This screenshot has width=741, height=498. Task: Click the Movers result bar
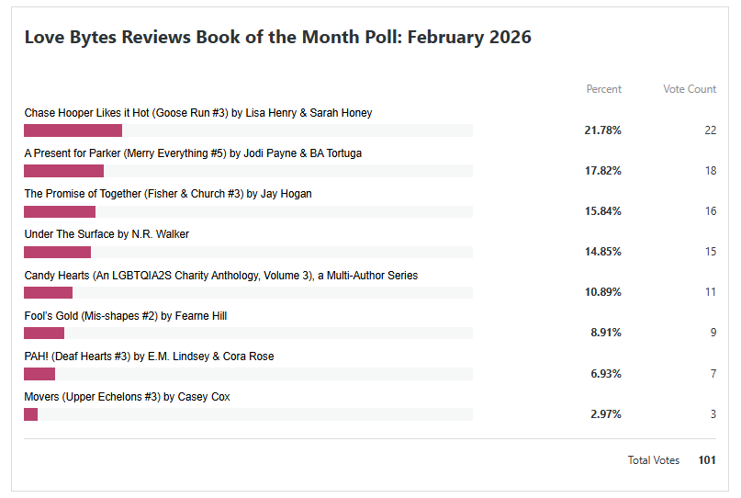[31, 414]
